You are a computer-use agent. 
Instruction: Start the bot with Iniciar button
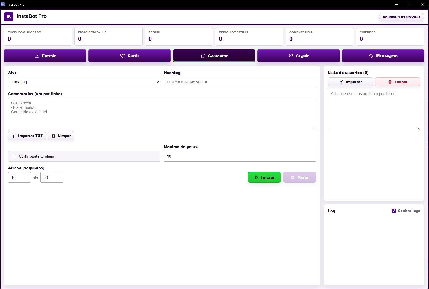[264, 177]
